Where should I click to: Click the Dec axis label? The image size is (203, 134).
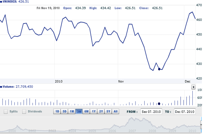point(187,81)
